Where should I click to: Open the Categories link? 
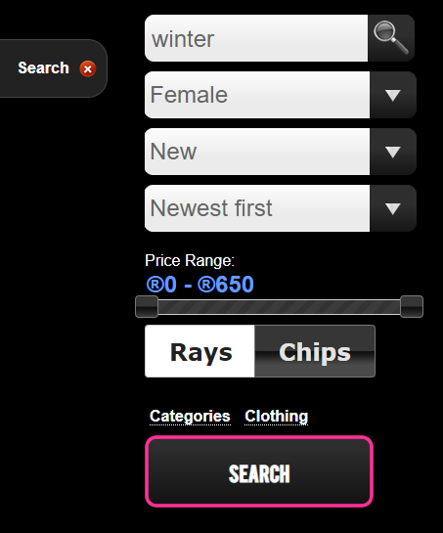[x=190, y=416]
